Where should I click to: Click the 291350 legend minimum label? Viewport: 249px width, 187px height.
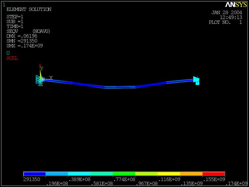32,179
